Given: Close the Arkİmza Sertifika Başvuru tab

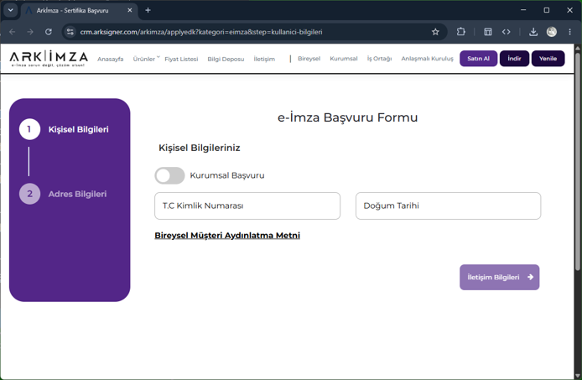Looking at the screenshot, I should point(129,10).
